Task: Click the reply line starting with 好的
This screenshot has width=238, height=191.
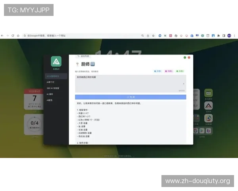Action: pyautogui.click(x=109, y=103)
